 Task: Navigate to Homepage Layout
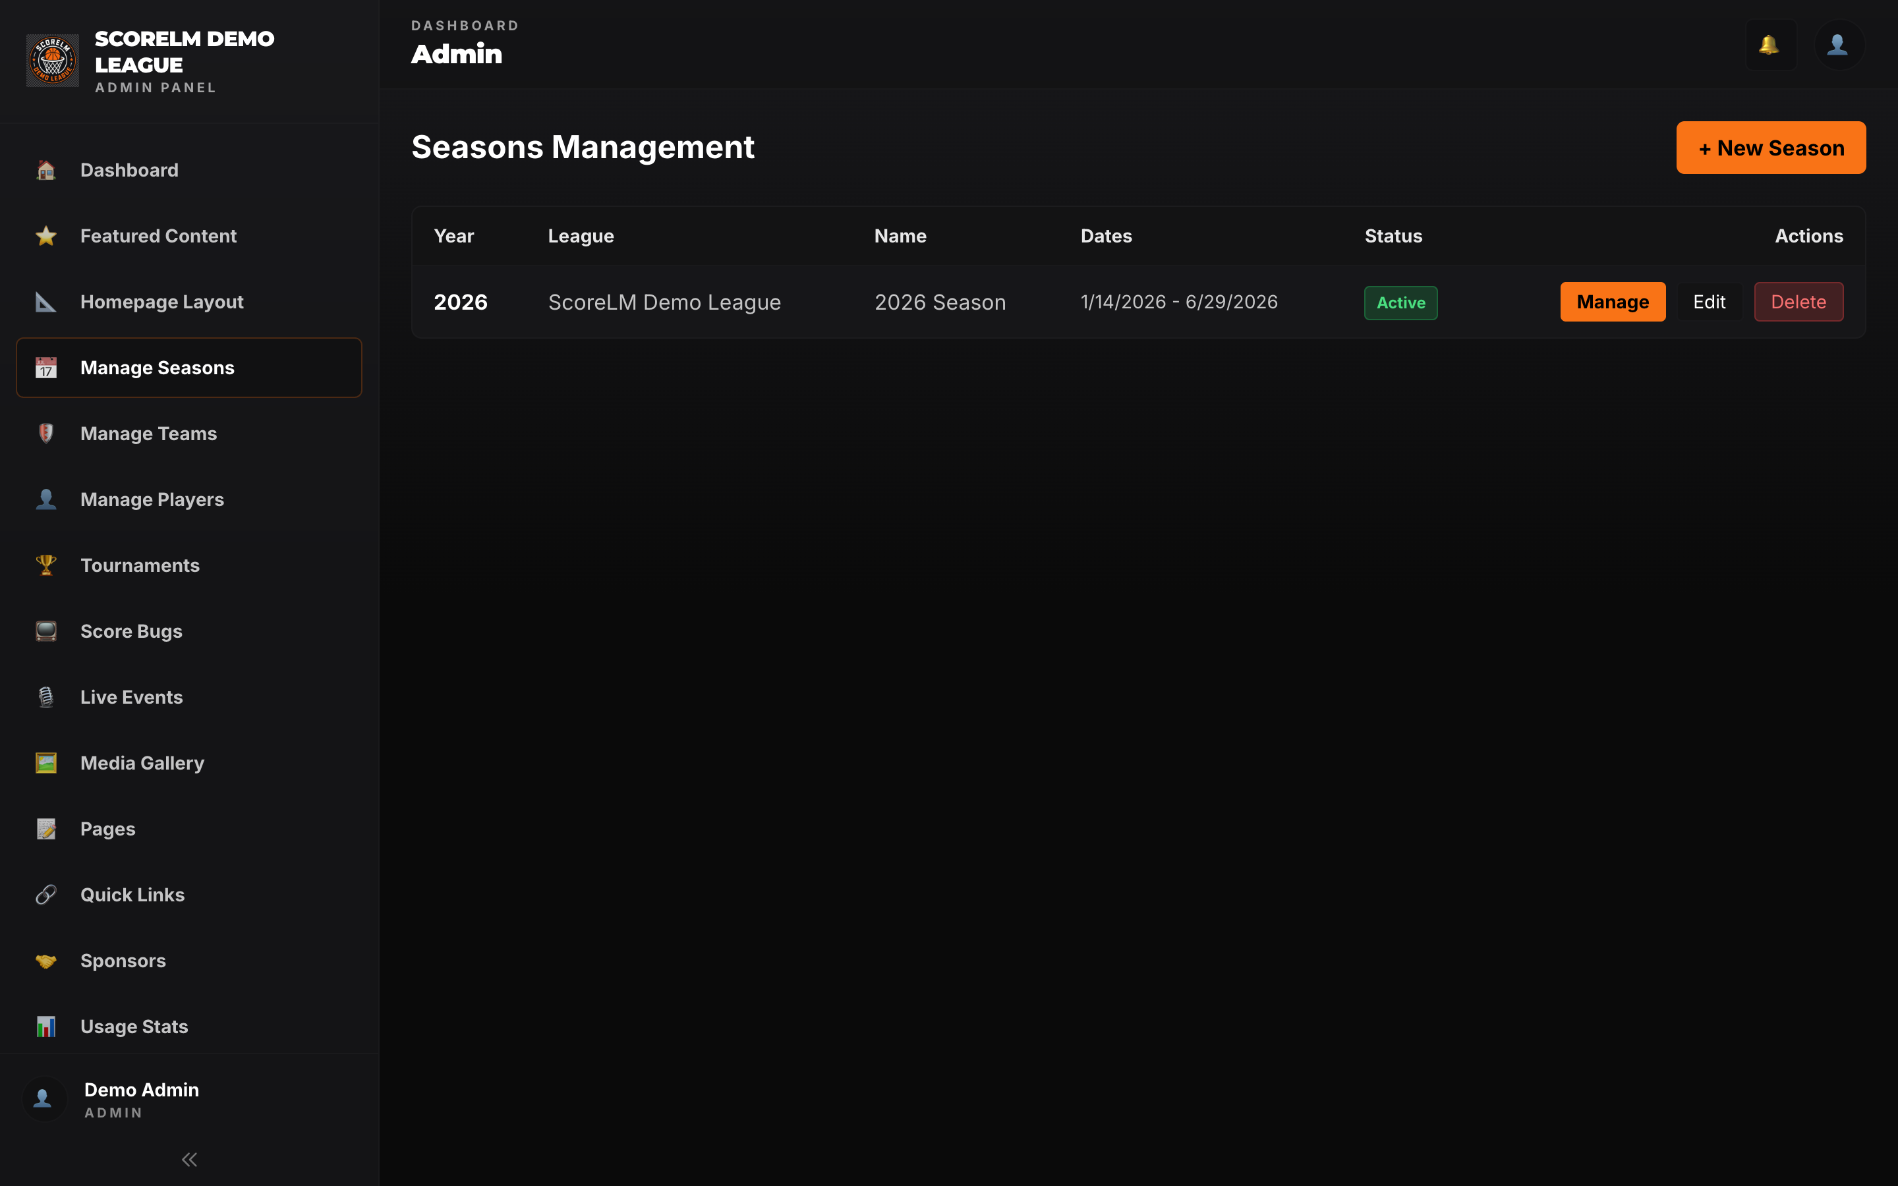(189, 302)
